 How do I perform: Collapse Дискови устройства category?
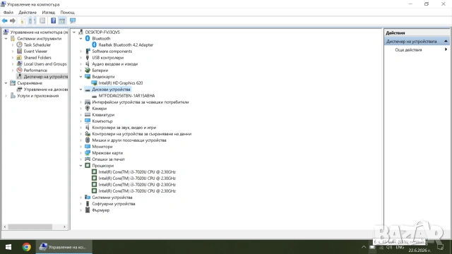[81, 90]
